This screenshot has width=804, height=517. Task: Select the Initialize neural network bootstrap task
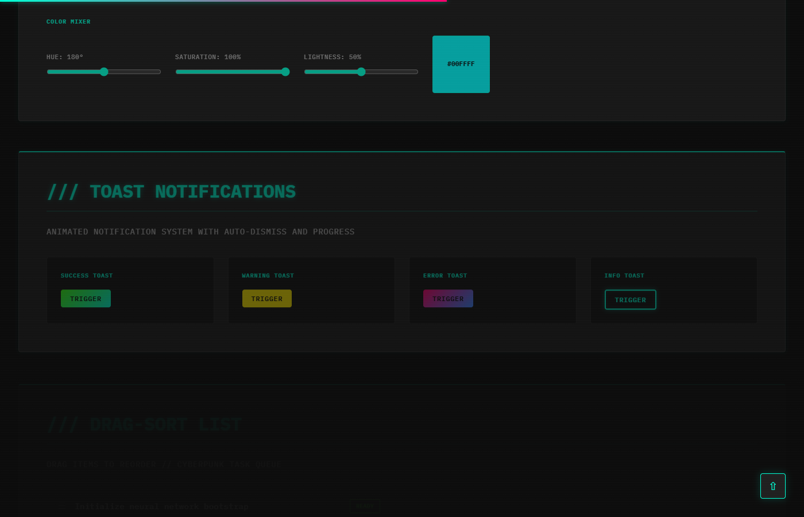click(x=161, y=506)
